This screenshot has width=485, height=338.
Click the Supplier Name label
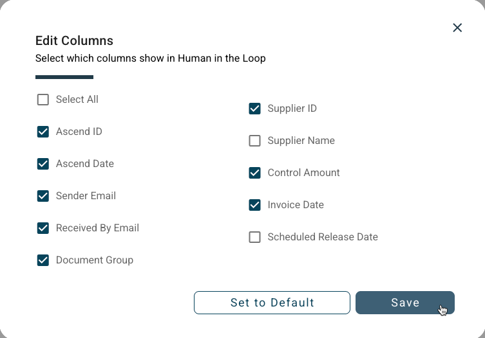pos(301,141)
